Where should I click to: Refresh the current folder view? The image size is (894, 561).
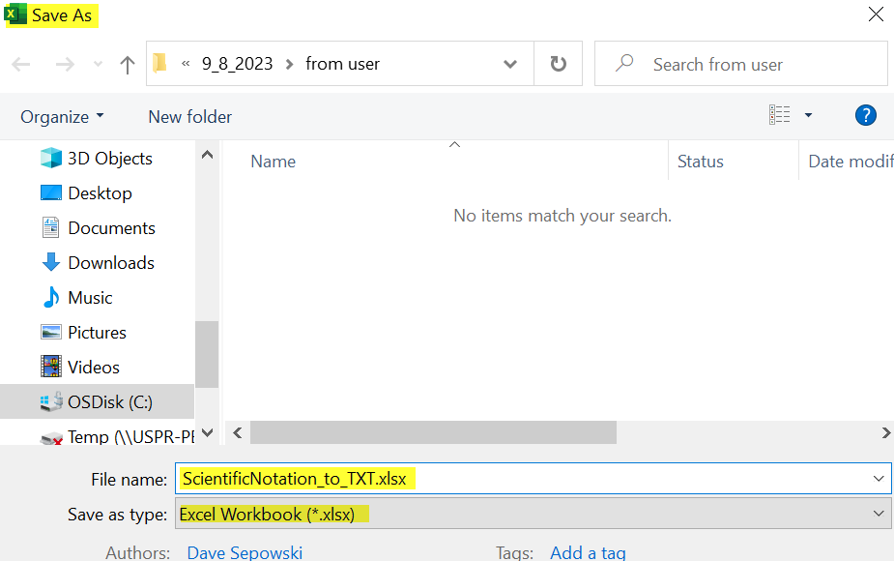coord(559,64)
